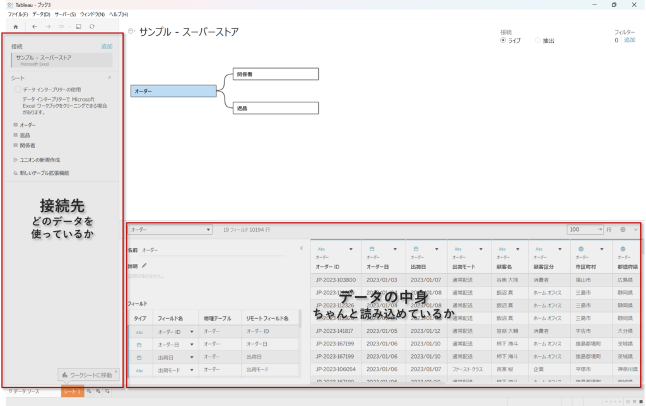Click the search icon beside シート
This screenshot has height=406, width=646.
click(109, 78)
